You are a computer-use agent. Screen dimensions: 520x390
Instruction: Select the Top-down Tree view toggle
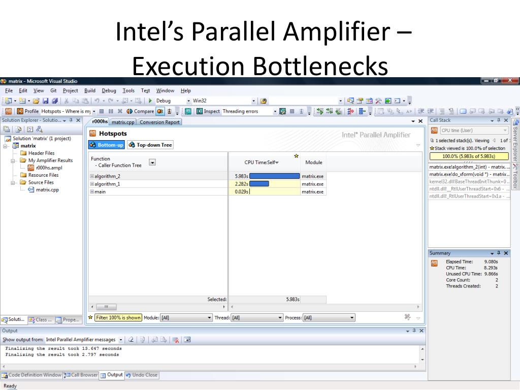click(x=150, y=145)
